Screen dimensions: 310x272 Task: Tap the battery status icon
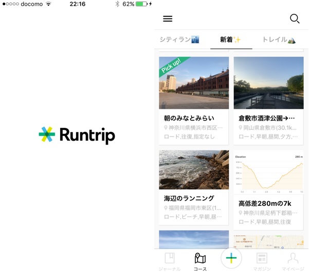[x=141, y=4]
